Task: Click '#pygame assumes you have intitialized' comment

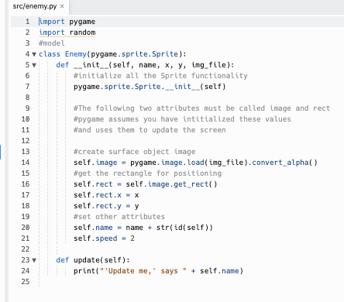Action: pos(182,119)
